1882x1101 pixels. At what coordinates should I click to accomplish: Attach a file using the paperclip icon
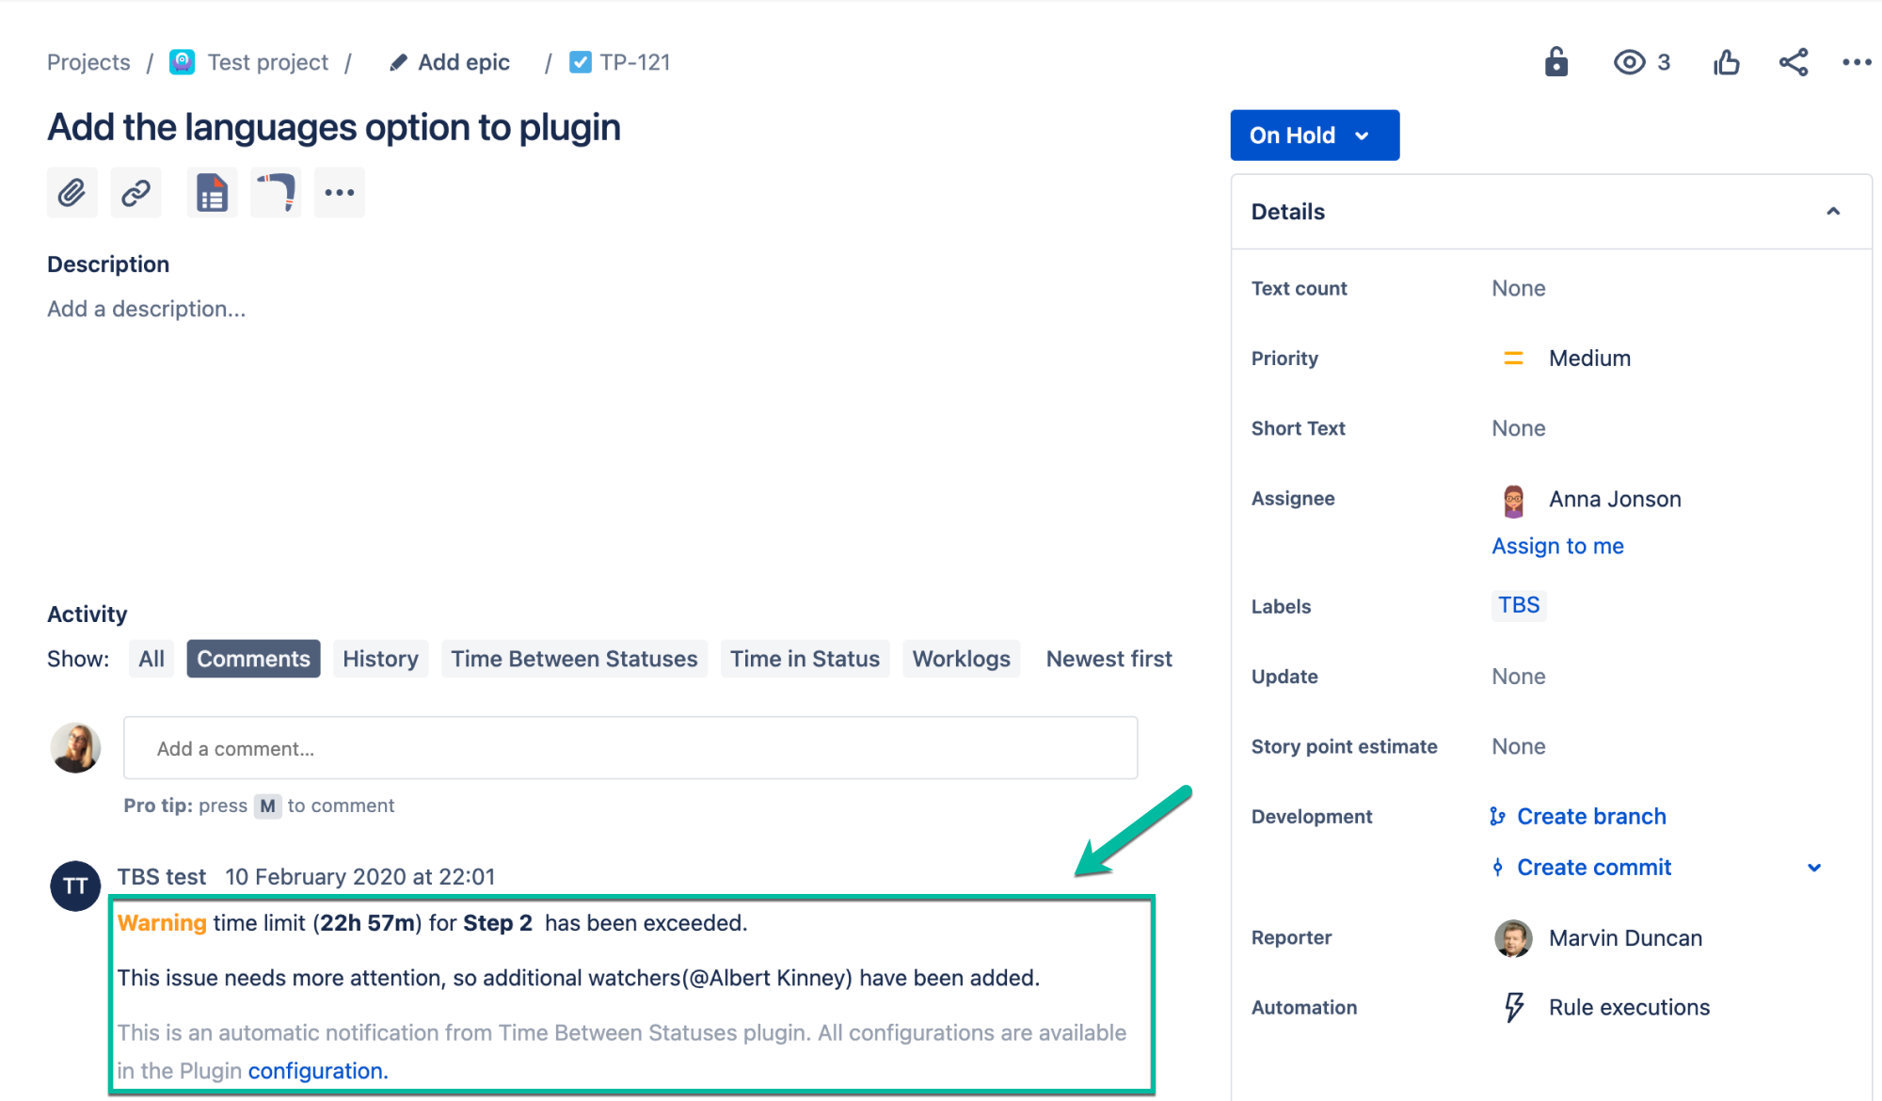[x=72, y=192]
